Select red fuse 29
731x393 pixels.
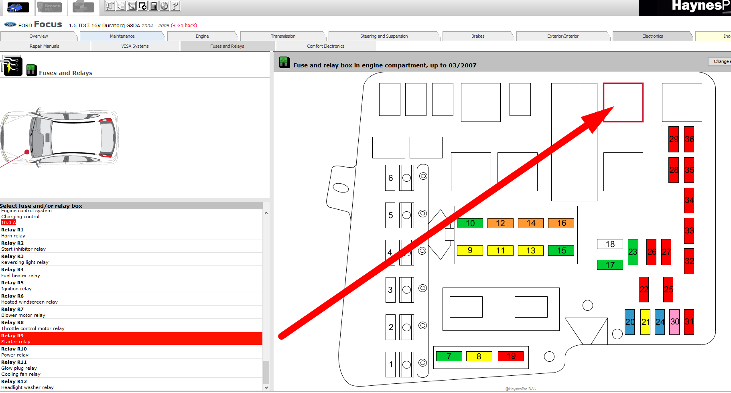pyautogui.click(x=674, y=139)
